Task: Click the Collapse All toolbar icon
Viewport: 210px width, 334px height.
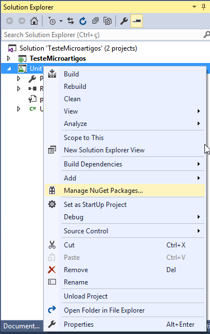Action: (95, 21)
